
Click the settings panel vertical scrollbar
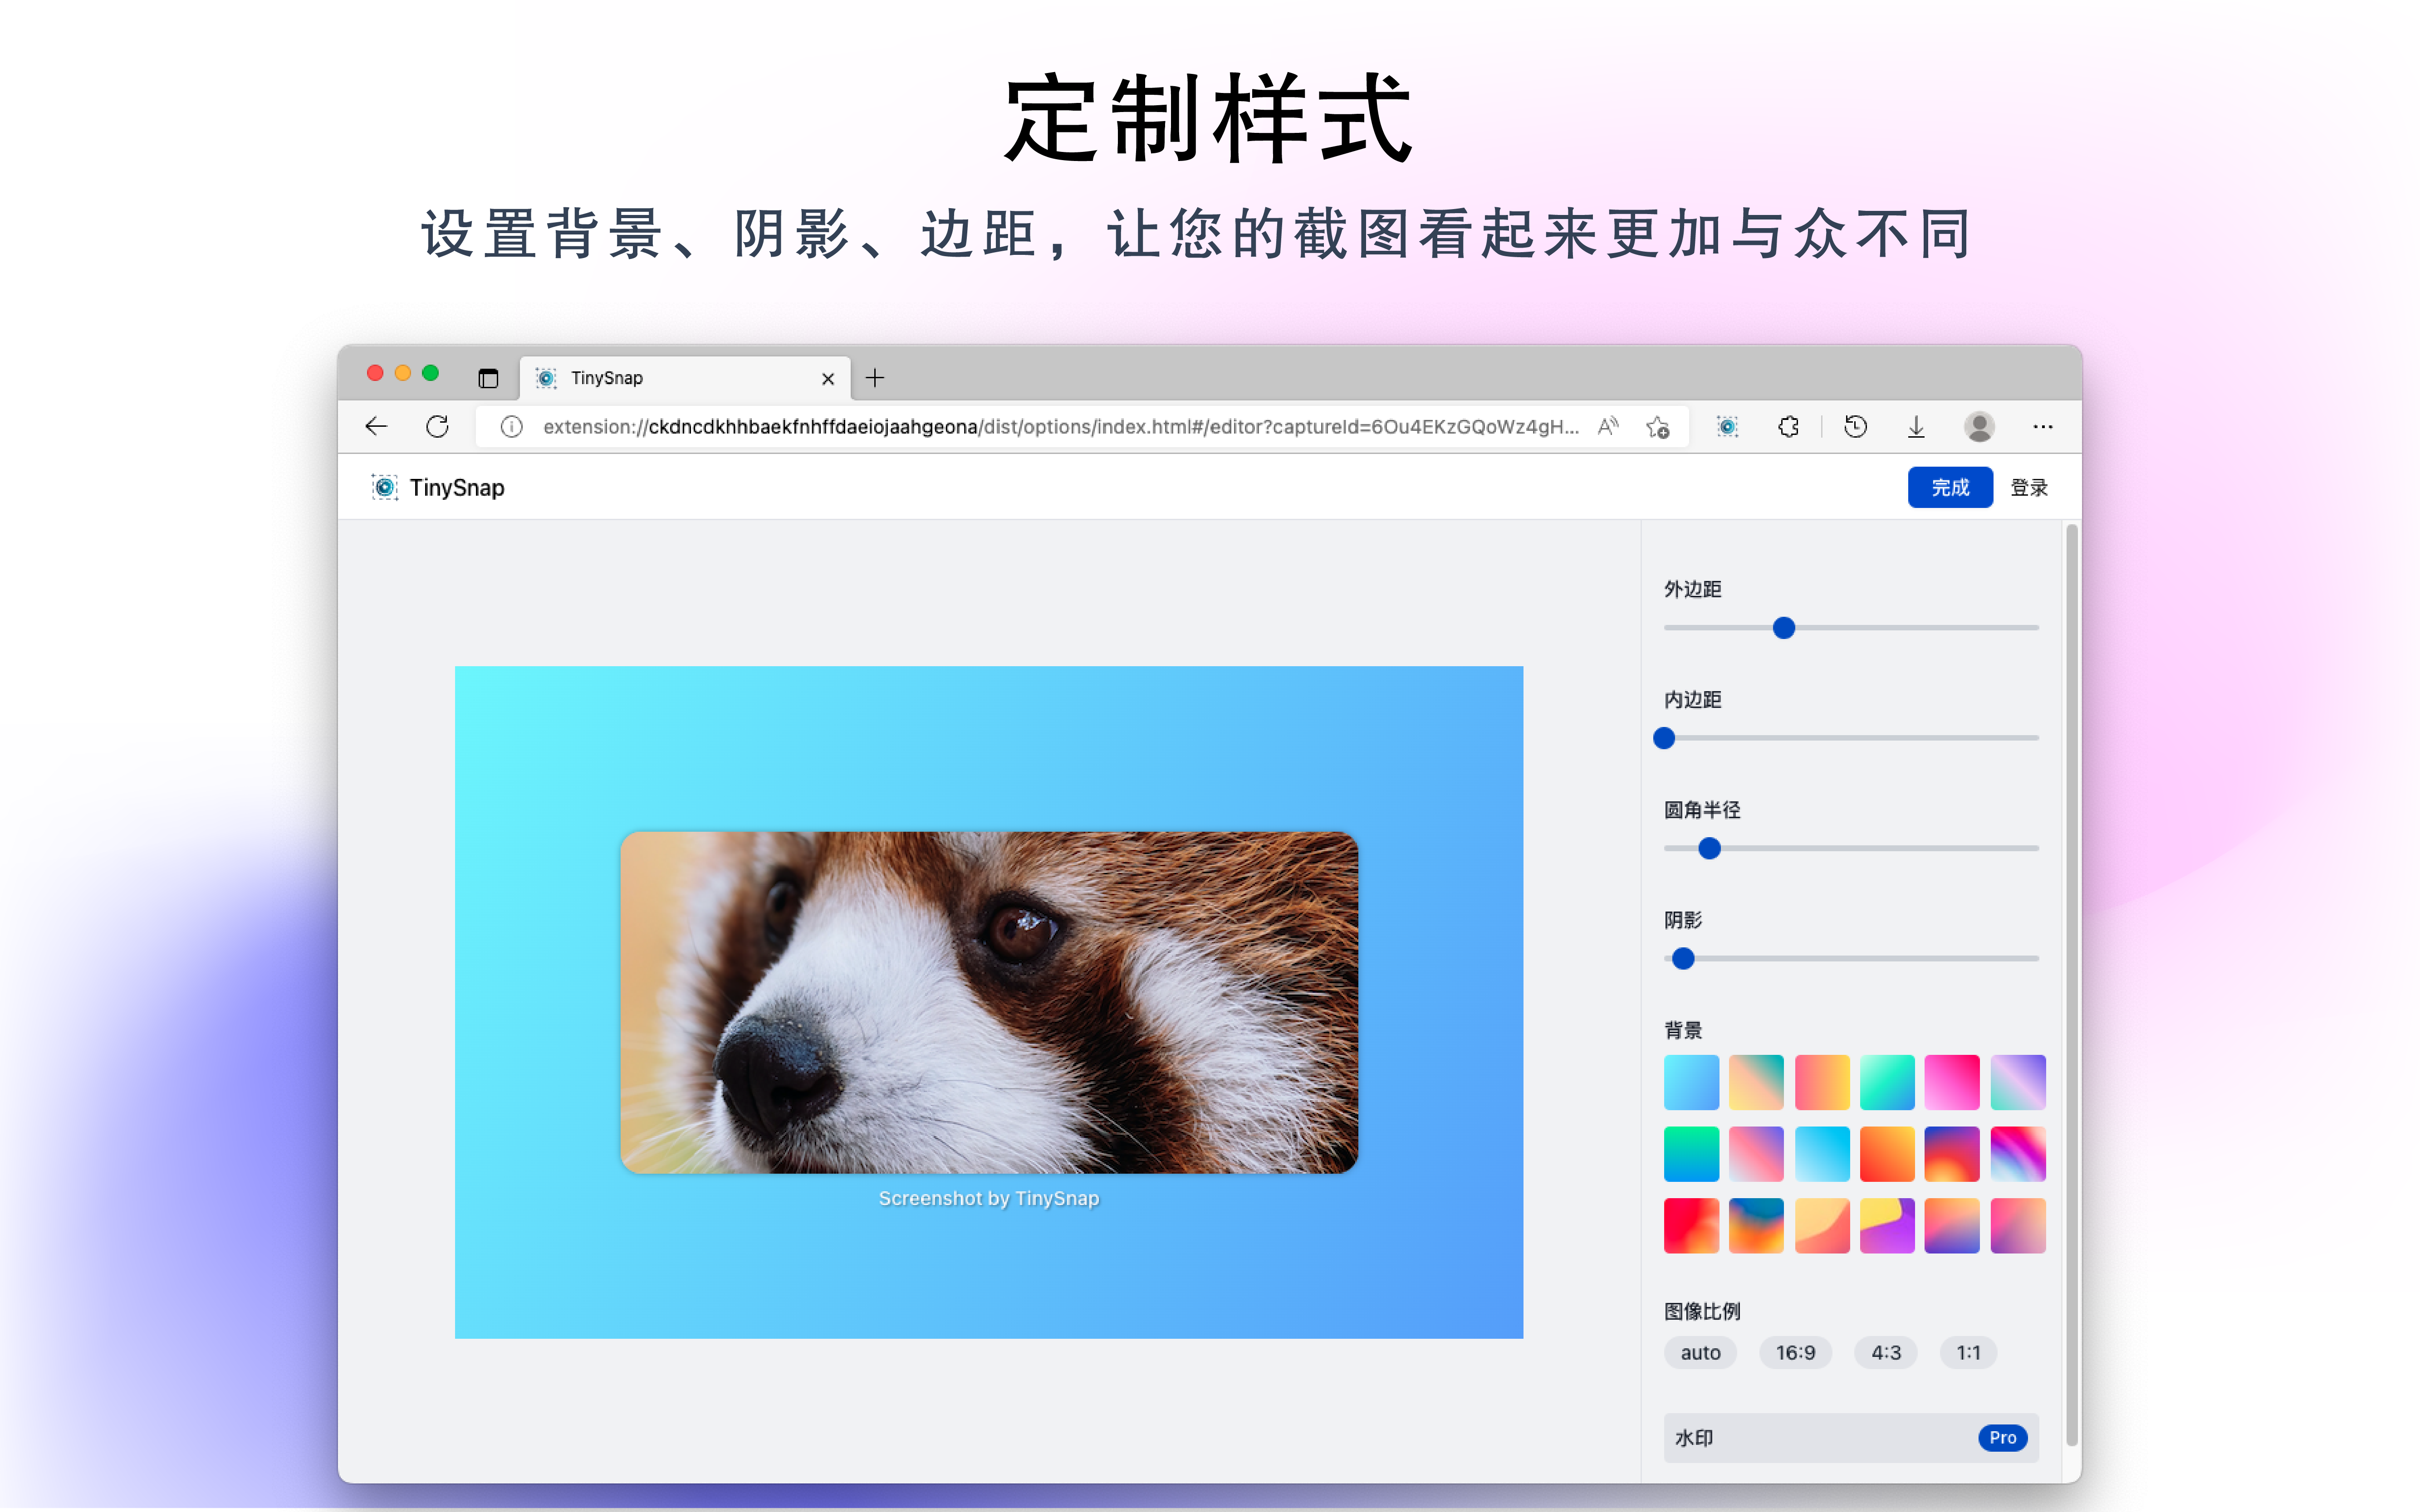tap(2072, 985)
